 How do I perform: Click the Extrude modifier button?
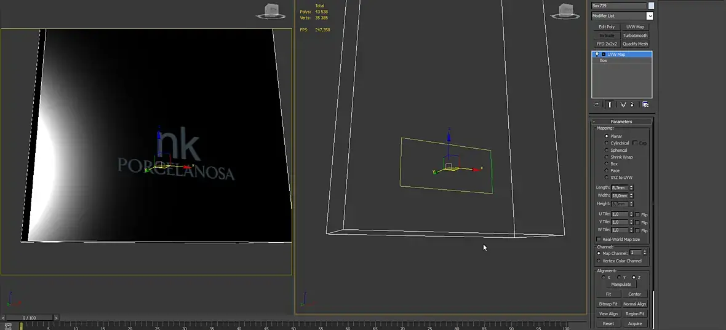607,36
